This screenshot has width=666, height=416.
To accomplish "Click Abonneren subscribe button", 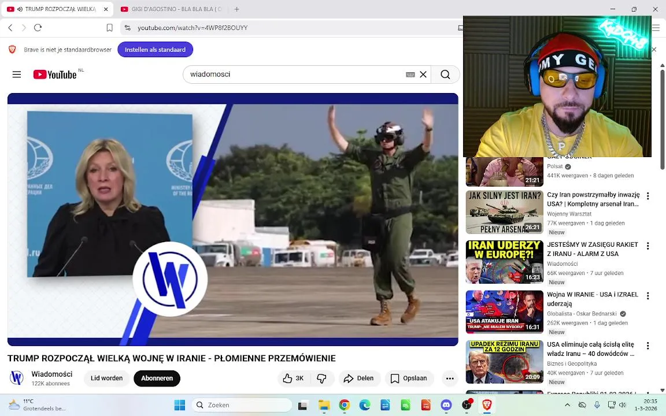I will click(x=157, y=378).
